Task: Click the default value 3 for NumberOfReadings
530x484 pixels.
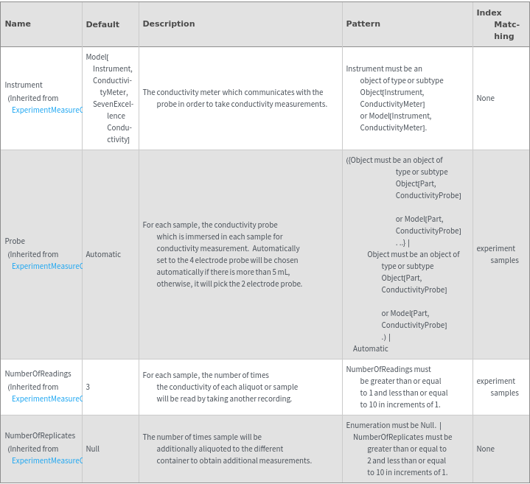Action: click(88, 387)
